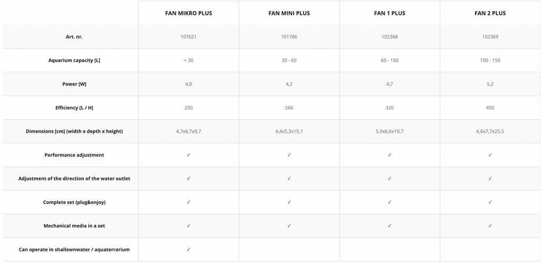
Task: Click water outlet direction checkmark for FAN MIKRO PLUS
Action: pyautogui.click(x=189, y=179)
